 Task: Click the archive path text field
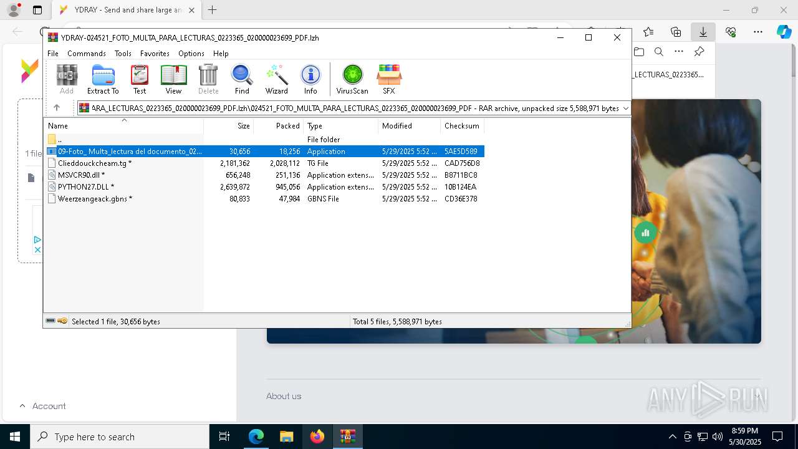click(355, 109)
